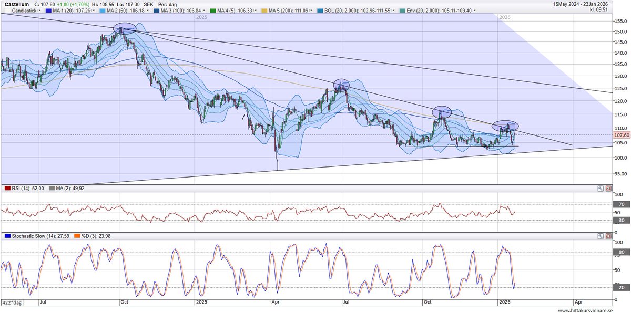The image size is (631, 313).
Task: Click the 'Hi: 108,55' value
Action: [103, 4]
